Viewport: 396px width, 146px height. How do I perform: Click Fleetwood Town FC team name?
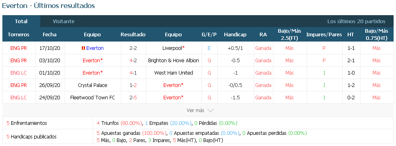(x=93, y=97)
